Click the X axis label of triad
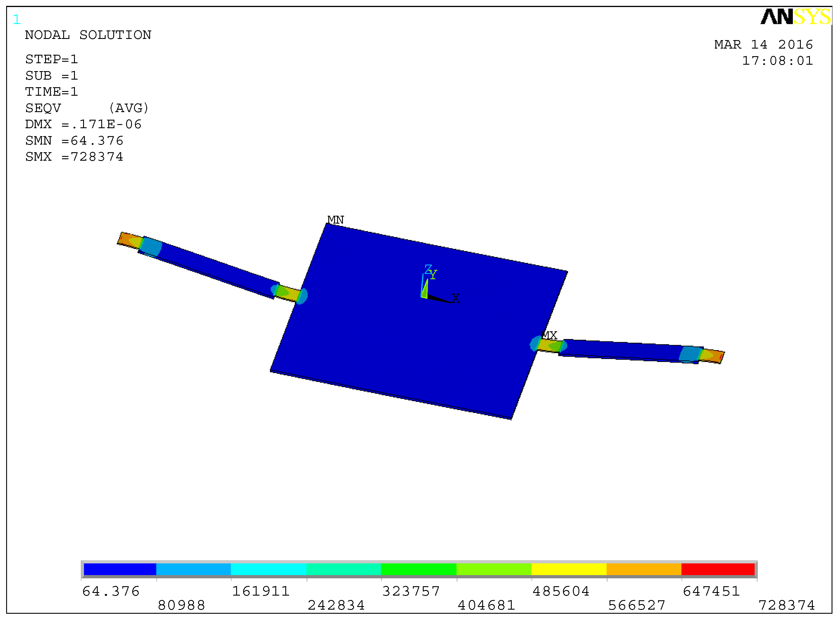838x619 pixels. click(456, 299)
